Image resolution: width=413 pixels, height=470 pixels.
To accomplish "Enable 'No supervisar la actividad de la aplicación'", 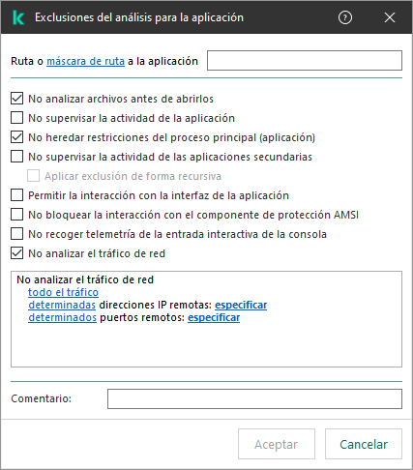I will [16, 118].
